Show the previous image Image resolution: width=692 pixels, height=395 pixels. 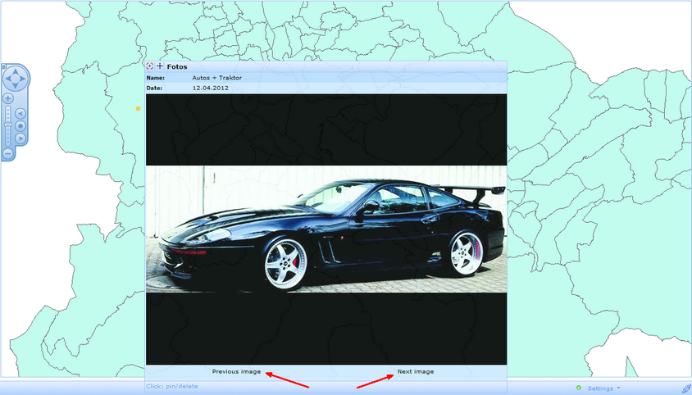pos(236,371)
